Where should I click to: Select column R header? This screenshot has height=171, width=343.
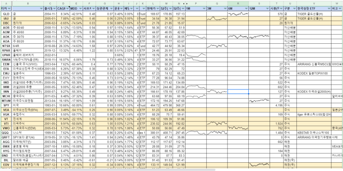[238, 4]
